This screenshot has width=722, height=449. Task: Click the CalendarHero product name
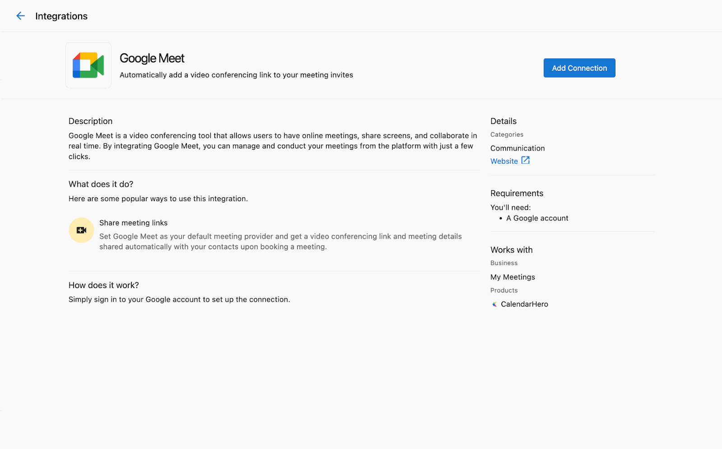tap(524, 304)
